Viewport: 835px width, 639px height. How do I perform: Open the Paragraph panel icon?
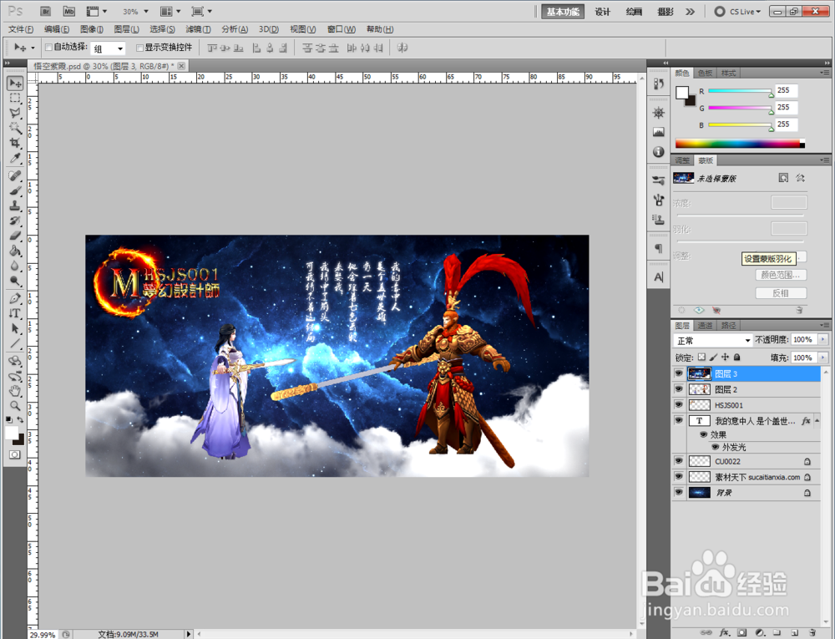[x=659, y=248]
